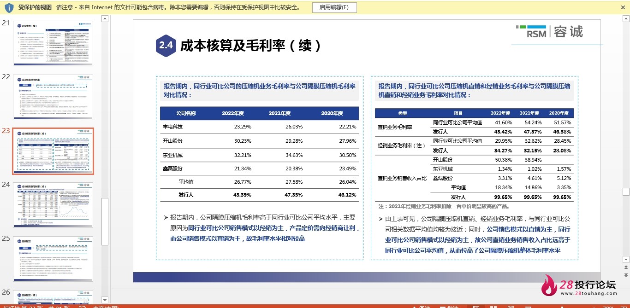Click the 项目 column header

[458, 113]
